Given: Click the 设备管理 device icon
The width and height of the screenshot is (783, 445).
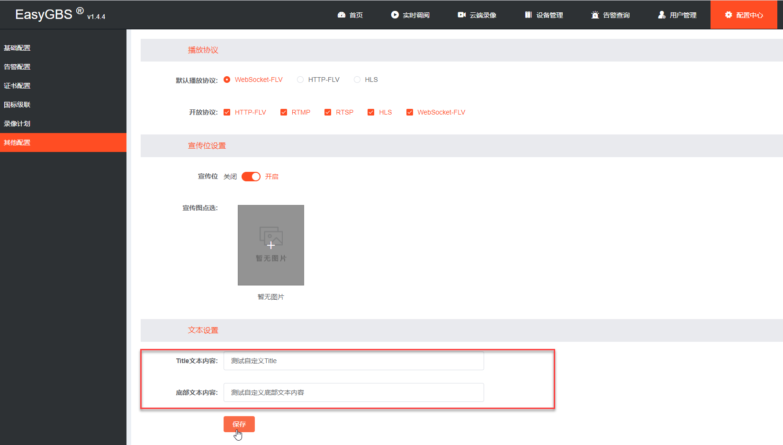Looking at the screenshot, I should pos(528,15).
